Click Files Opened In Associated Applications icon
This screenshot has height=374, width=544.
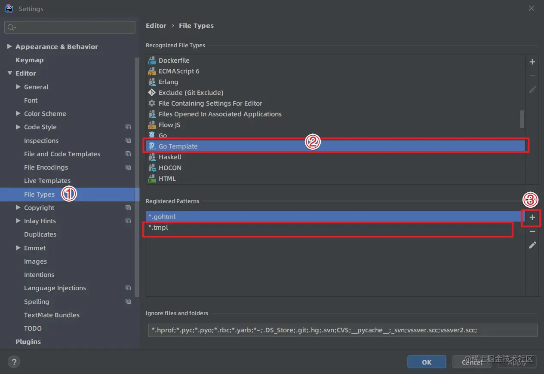pyautogui.click(x=151, y=114)
